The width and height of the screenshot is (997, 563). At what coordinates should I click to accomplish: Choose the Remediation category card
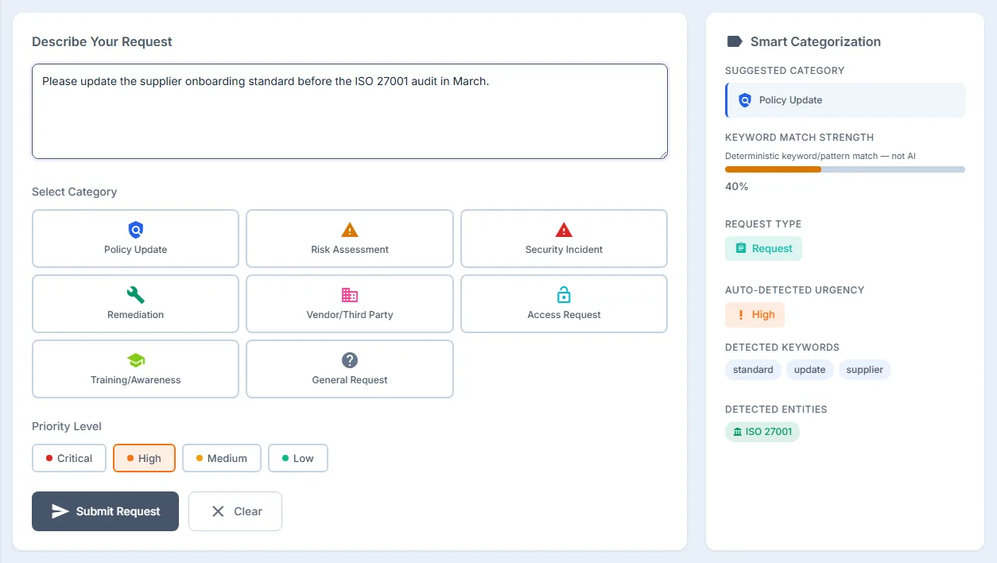tap(135, 304)
